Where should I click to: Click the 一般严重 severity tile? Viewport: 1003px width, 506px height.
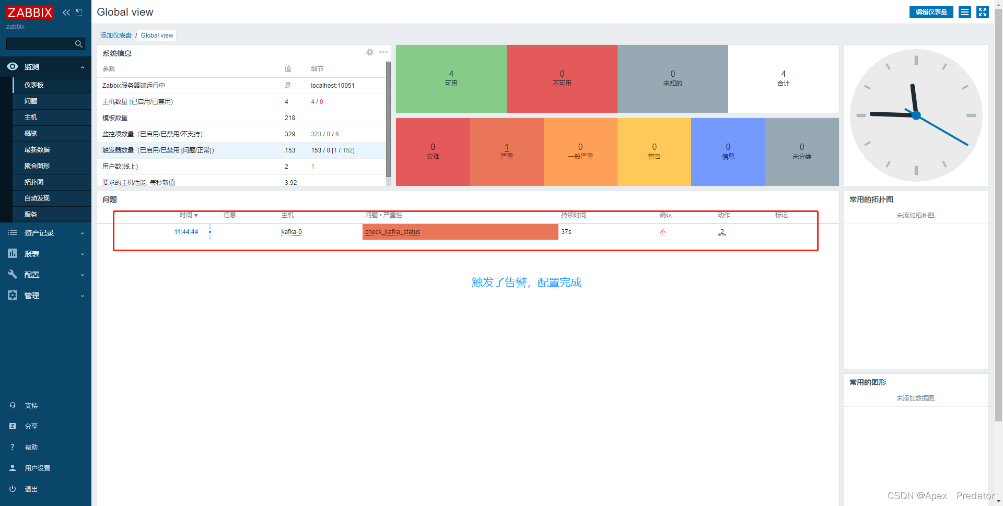click(x=580, y=152)
